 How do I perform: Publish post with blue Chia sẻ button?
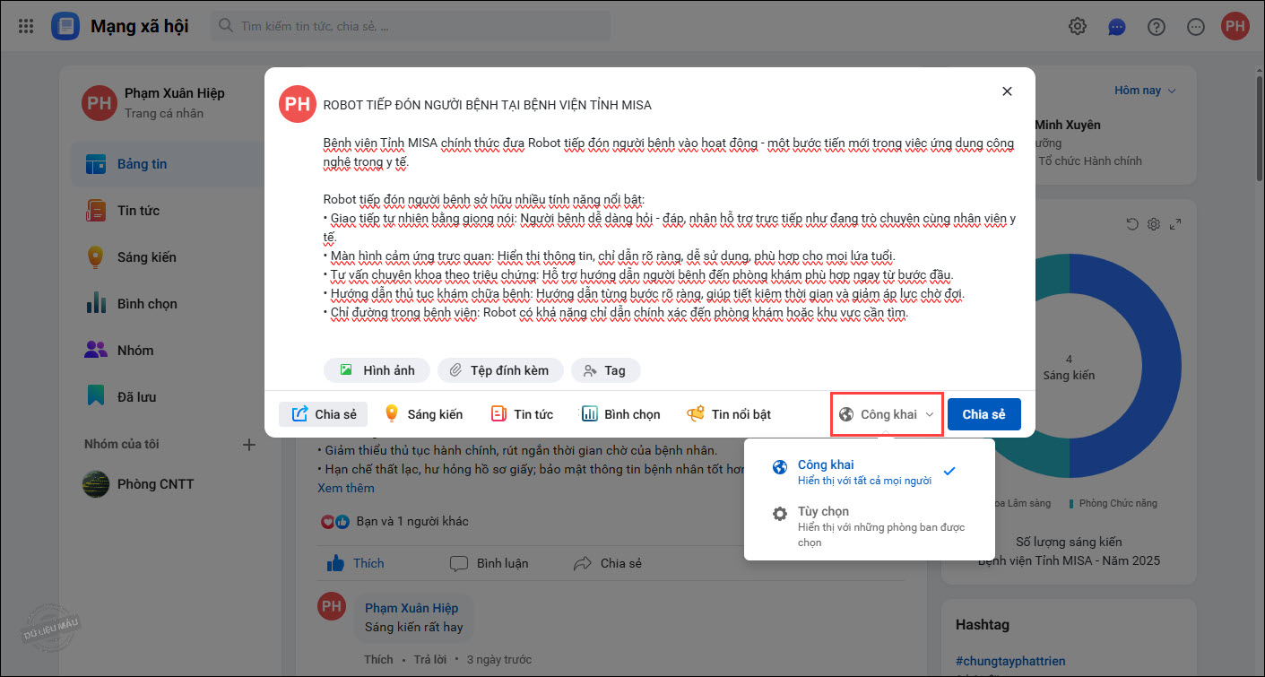point(984,414)
